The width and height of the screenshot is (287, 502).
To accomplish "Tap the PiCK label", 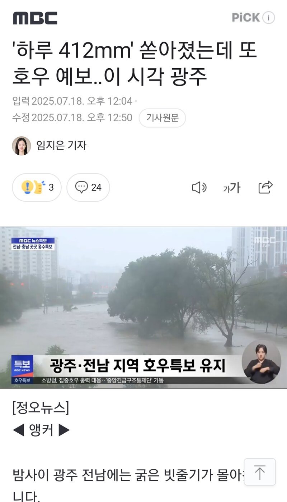I will tap(246, 18).
